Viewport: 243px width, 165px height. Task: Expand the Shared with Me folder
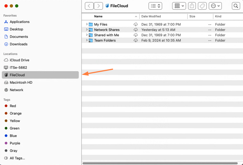coord(87,35)
